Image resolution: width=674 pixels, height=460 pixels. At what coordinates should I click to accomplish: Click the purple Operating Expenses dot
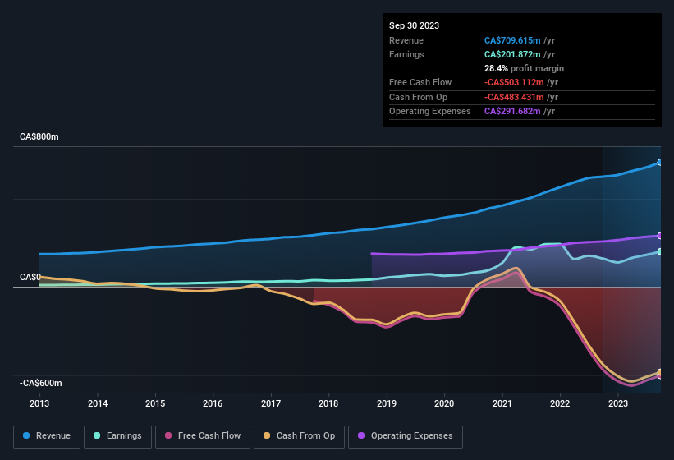[362, 435]
